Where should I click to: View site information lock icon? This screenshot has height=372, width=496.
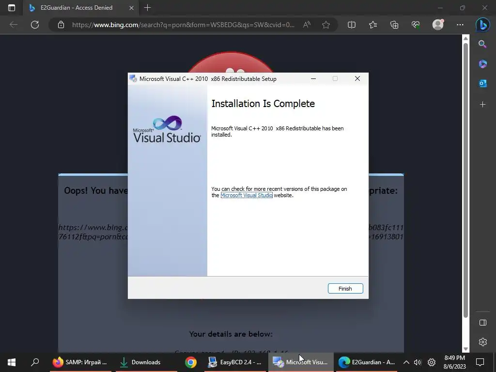(x=61, y=25)
